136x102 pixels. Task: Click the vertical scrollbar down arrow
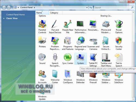(x=133, y=99)
